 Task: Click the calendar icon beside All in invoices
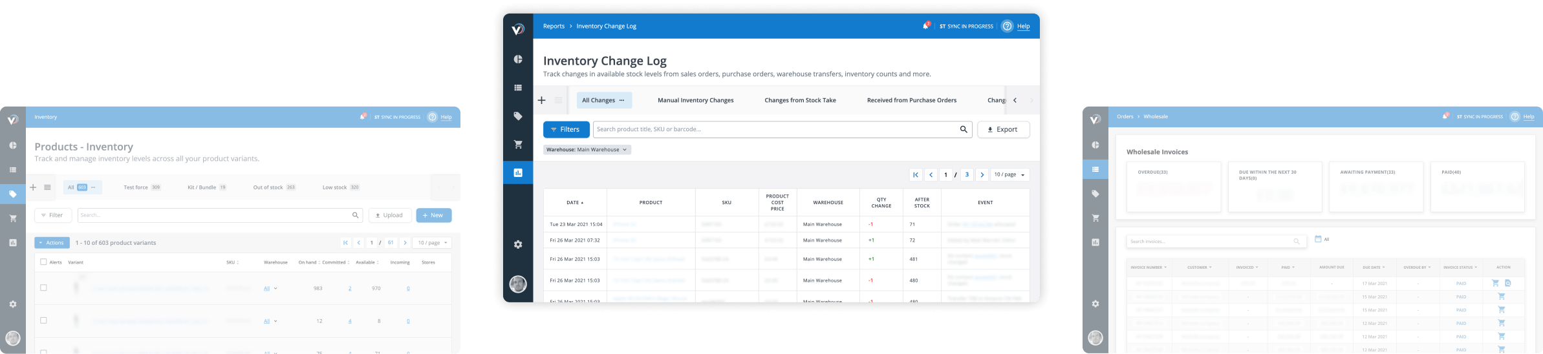coord(1317,239)
